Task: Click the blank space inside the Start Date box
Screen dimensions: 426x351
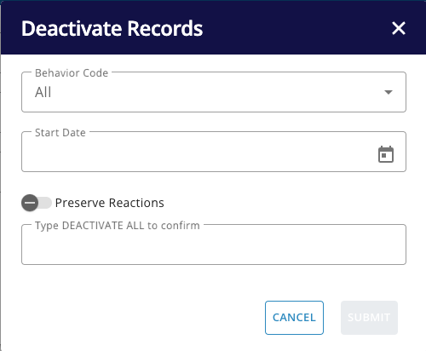Action: tap(199, 153)
